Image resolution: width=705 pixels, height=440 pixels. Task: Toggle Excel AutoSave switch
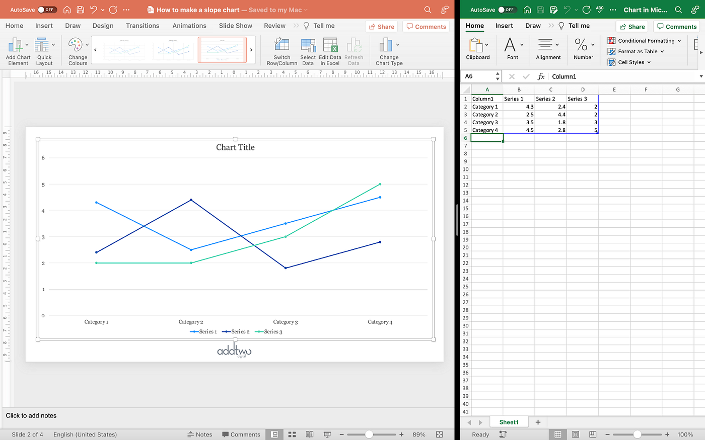point(507,10)
